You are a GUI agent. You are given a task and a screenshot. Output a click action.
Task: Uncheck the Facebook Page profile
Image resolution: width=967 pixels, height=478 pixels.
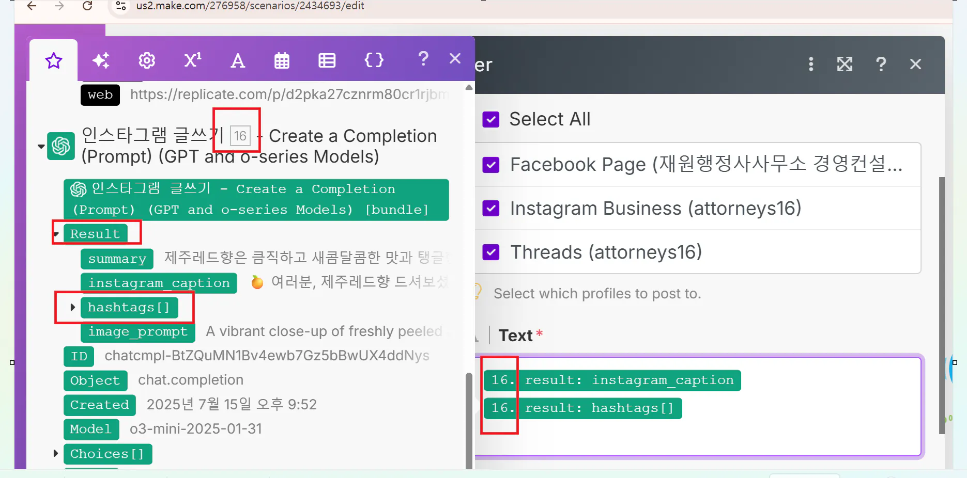pos(490,165)
